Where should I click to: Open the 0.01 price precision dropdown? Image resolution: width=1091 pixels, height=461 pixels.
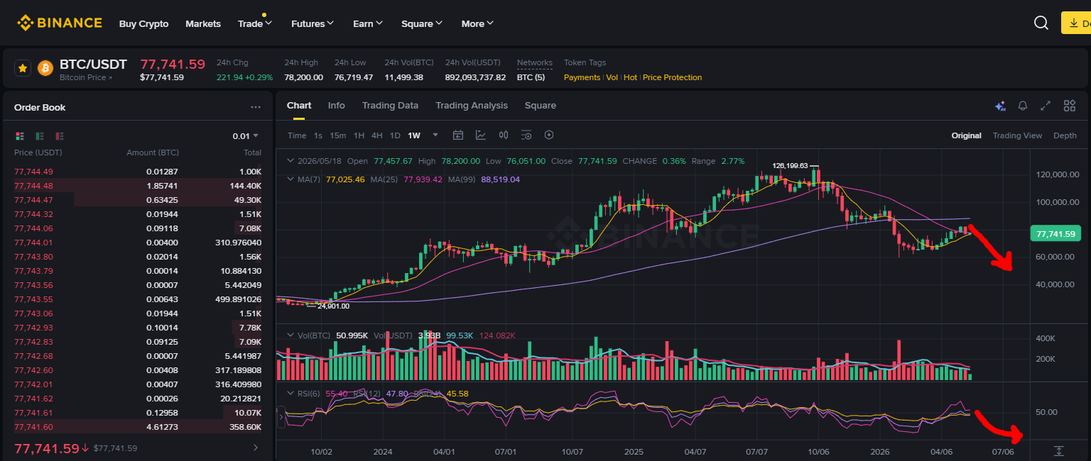click(x=246, y=135)
